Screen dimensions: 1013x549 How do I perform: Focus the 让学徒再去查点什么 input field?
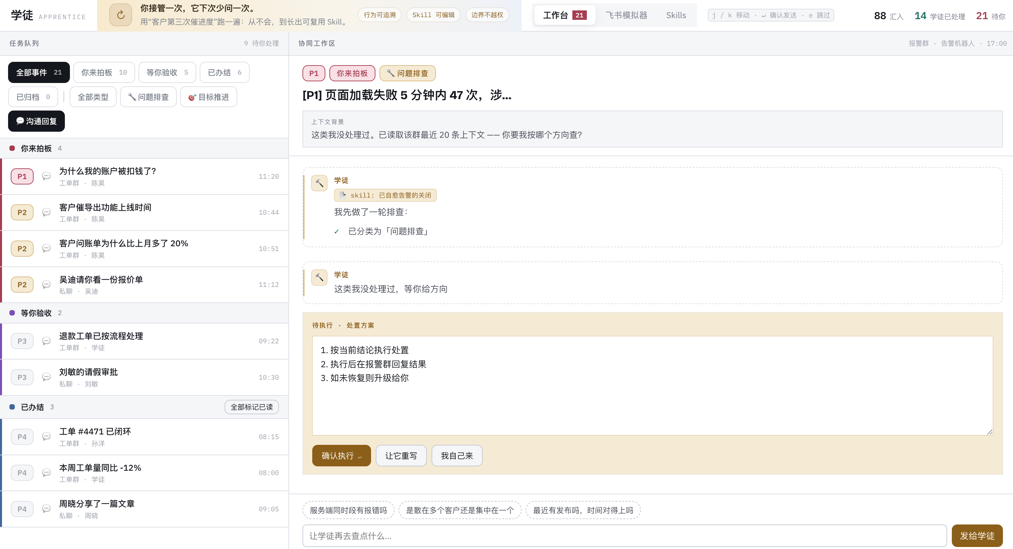point(624,536)
